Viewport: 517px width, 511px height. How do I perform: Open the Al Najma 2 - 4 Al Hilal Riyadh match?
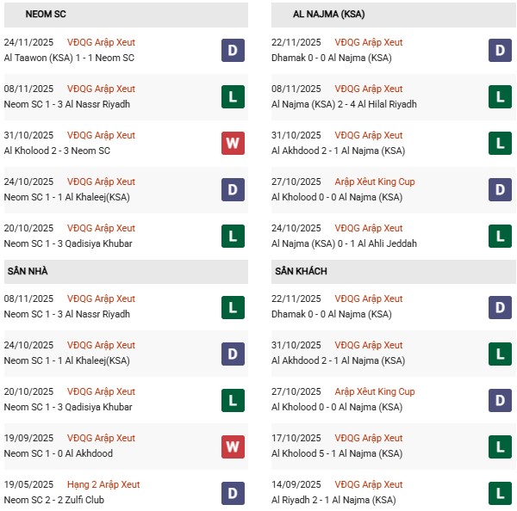(344, 104)
